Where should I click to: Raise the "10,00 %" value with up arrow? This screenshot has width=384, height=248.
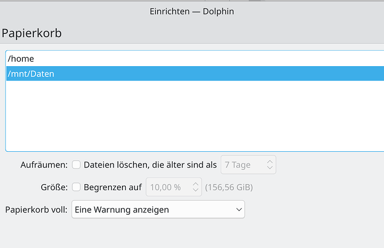195,184
